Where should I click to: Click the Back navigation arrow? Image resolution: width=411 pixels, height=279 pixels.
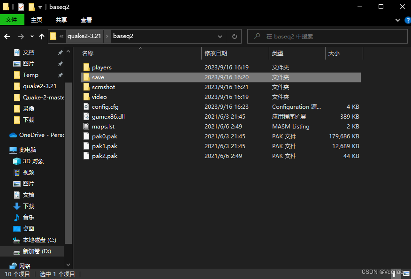pyautogui.click(x=7, y=37)
